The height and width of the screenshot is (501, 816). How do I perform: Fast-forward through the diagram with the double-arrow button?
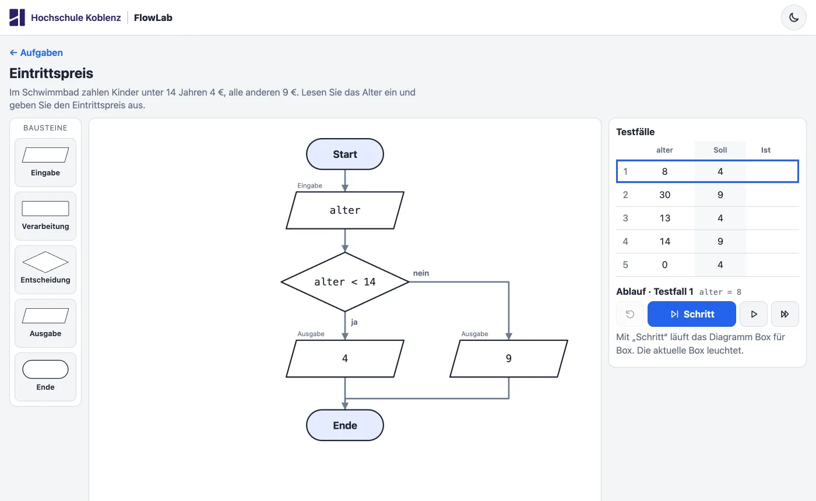[785, 314]
